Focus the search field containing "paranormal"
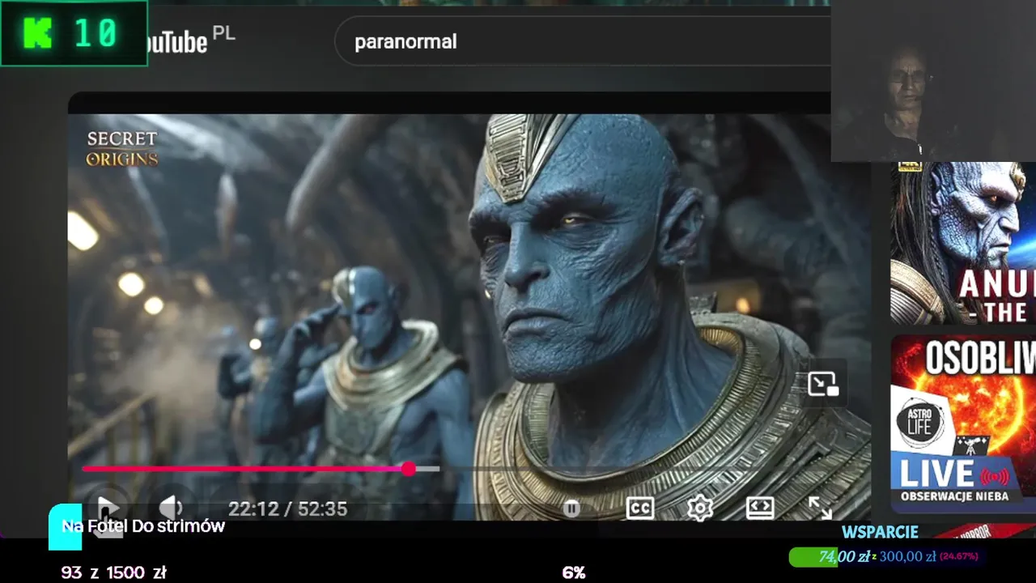Screen dimensions: 1036x583 [x=583, y=41]
